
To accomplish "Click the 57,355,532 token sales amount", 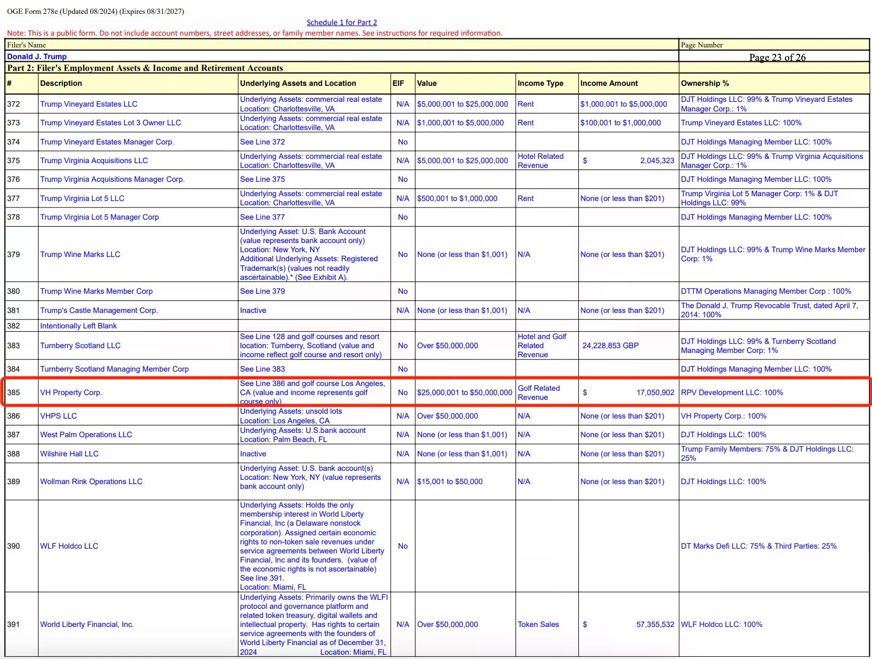I will click(x=655, y=624).
